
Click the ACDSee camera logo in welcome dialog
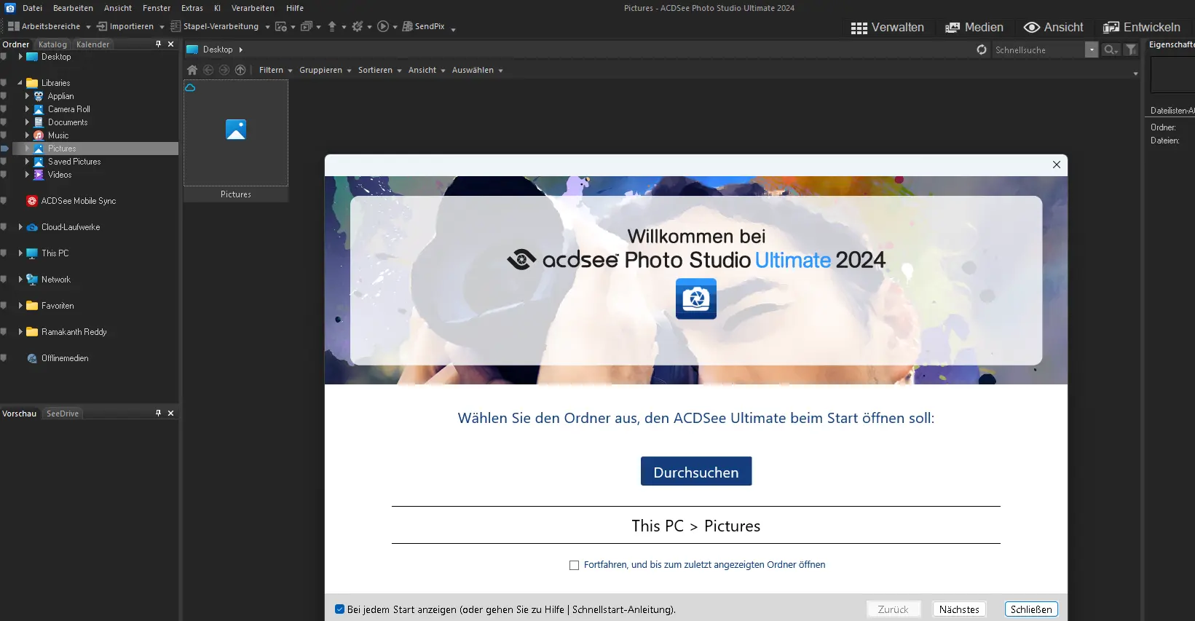[696, 298]
